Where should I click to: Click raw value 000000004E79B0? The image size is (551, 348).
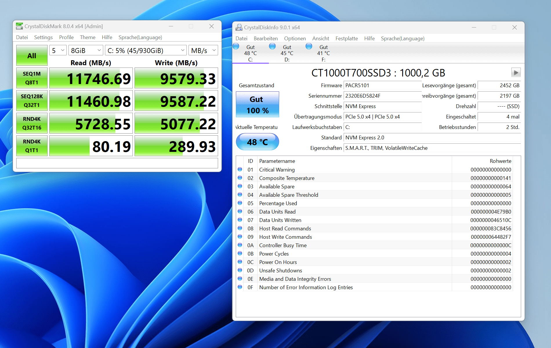491,212
